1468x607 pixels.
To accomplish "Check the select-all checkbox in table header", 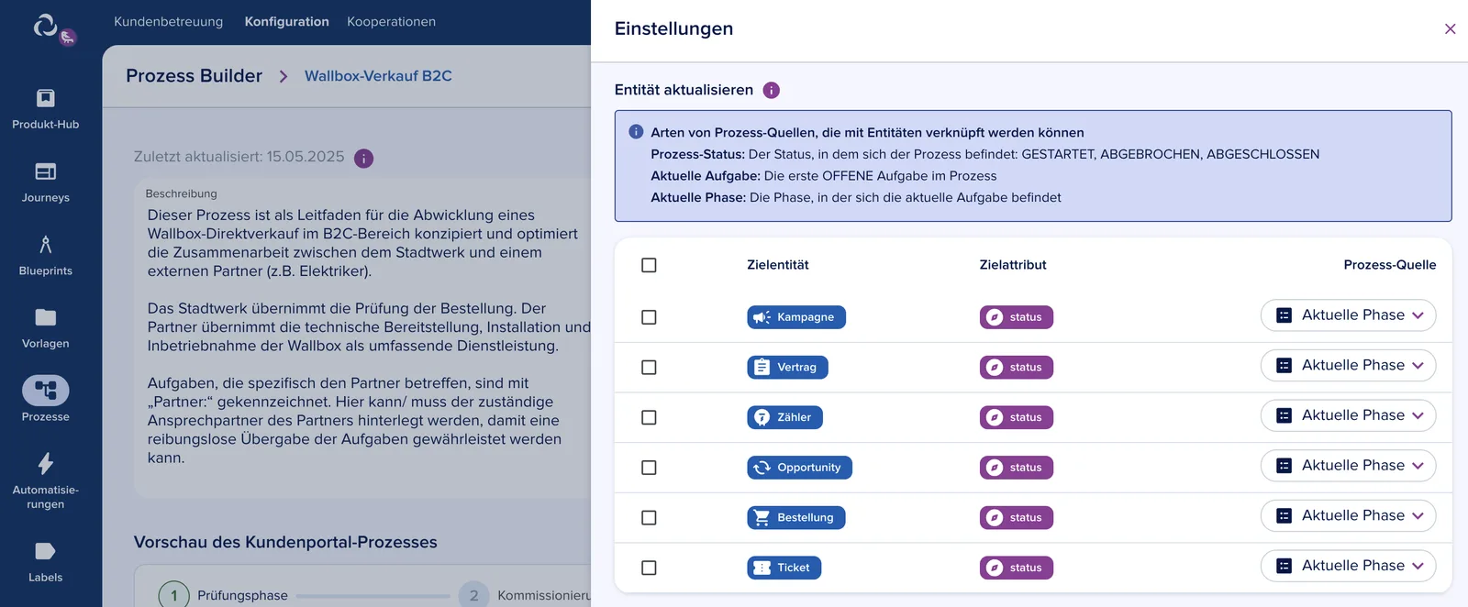I will coord(649,265).
